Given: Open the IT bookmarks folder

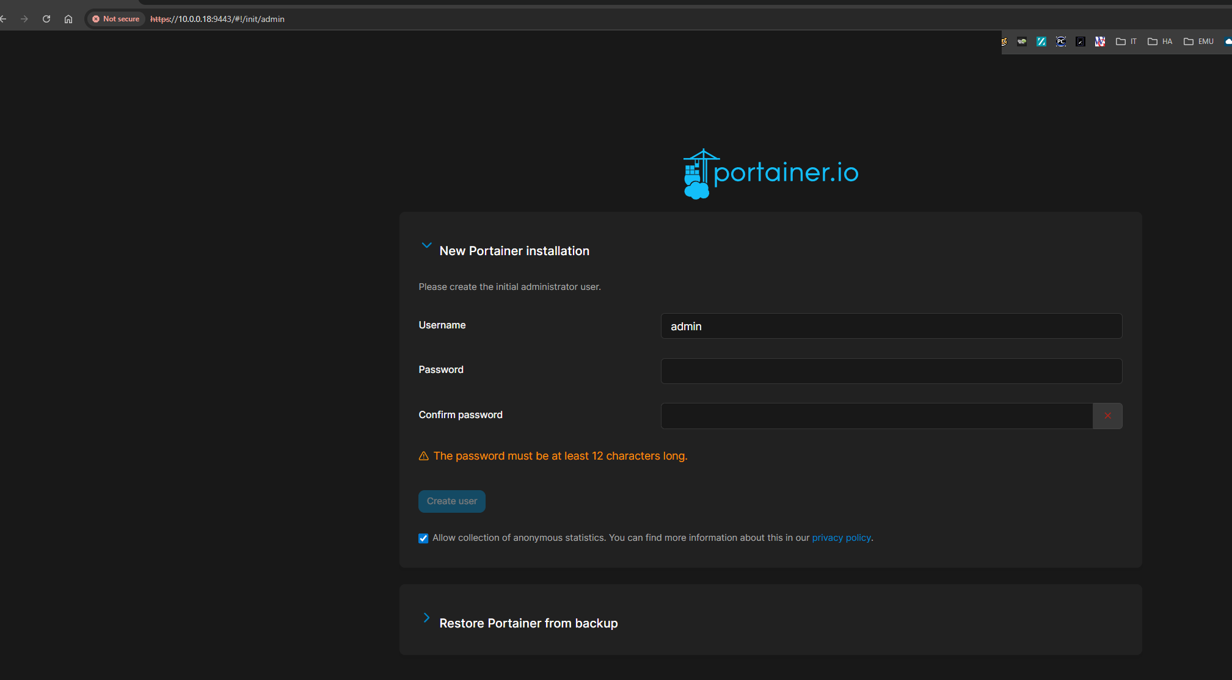Looking at the screenshot, I should (x=1126, y=42).
